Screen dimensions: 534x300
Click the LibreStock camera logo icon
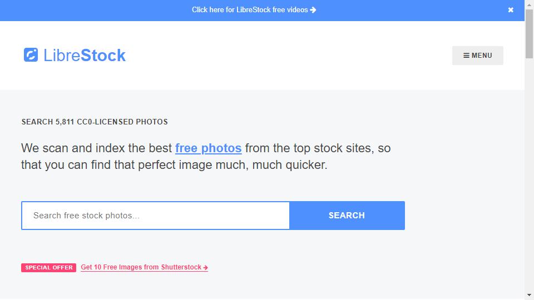31,55
